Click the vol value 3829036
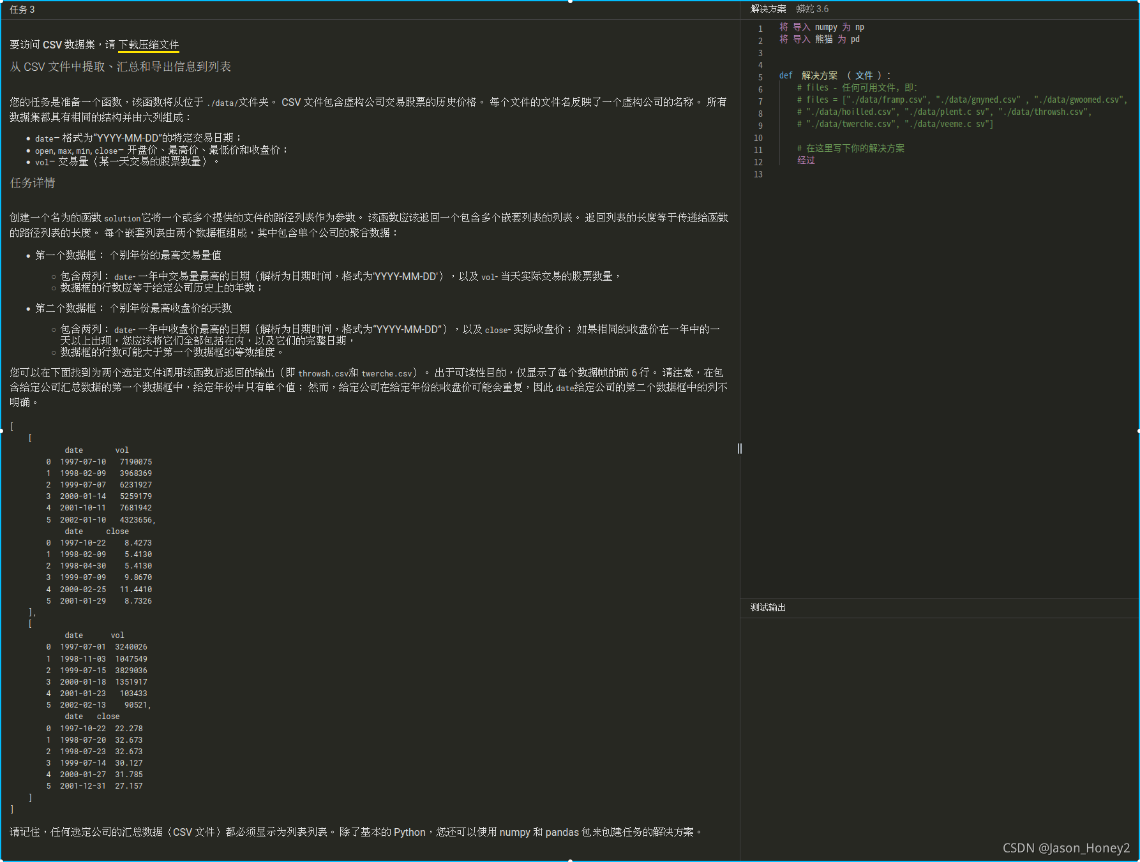The height and width of the screenshot is (862, 1140). 131,671
